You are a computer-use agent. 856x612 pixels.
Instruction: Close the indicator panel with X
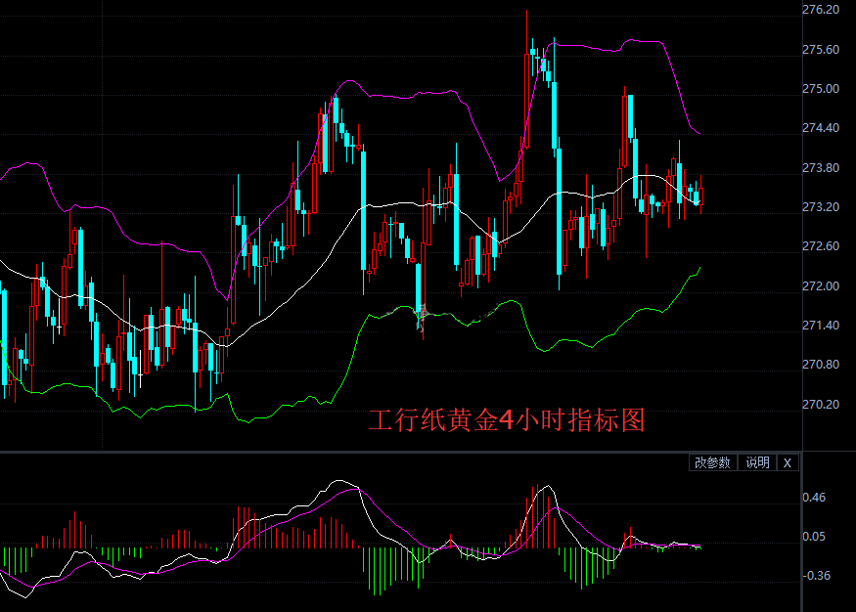click(x=788, y=462)
